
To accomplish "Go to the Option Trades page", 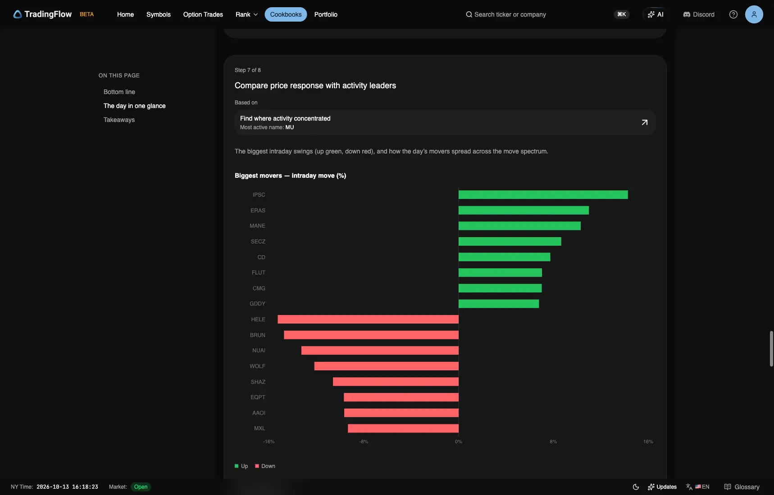I will click(x=203, y=14).
